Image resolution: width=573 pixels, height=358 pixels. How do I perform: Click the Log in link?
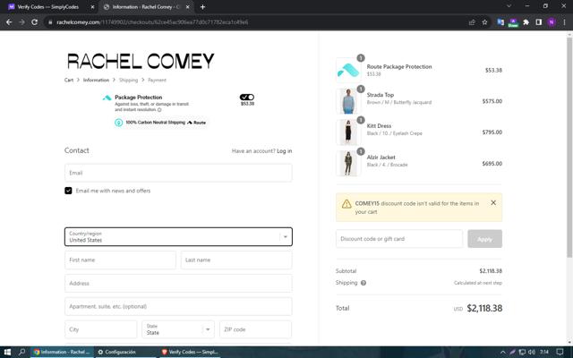tap(285, 151)
